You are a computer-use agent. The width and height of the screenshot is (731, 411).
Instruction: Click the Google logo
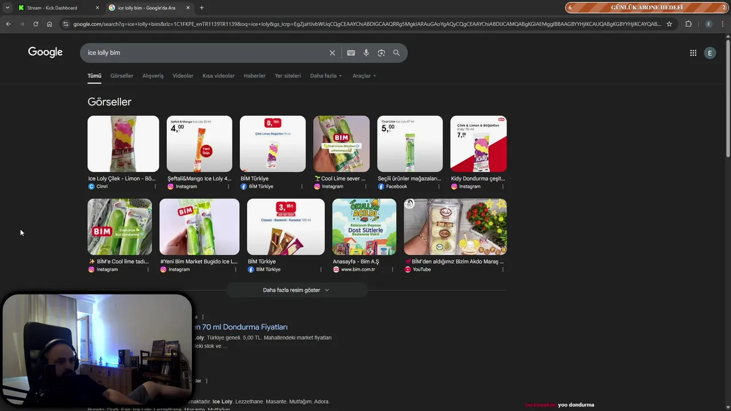(45, 53)
